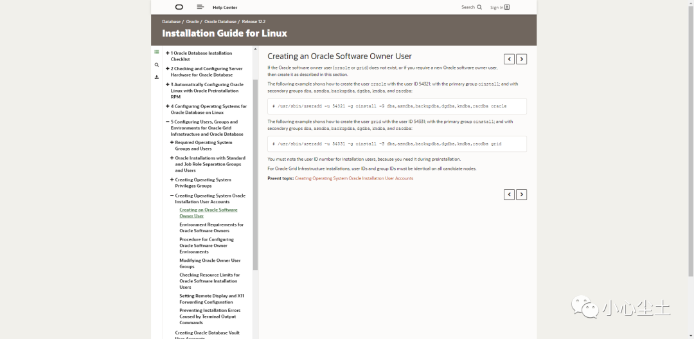Screen dimensions: 694x339
Task: Go to next page via top arrow
Action: point(521,59)
